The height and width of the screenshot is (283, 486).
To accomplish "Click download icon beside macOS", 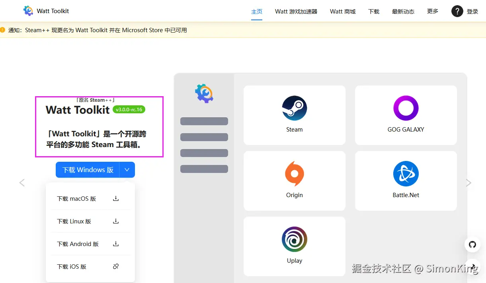I will [x=116, y=198].
